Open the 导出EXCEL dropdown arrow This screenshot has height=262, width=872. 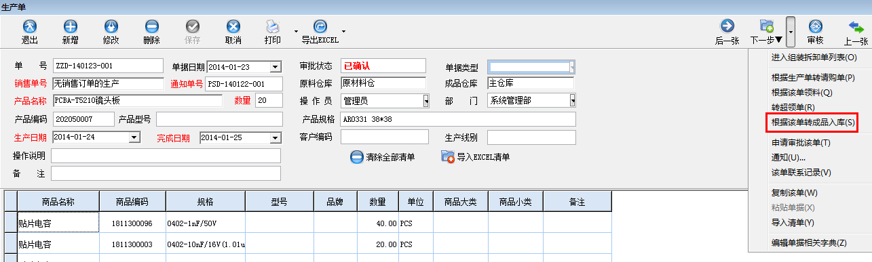pos(344,31)
